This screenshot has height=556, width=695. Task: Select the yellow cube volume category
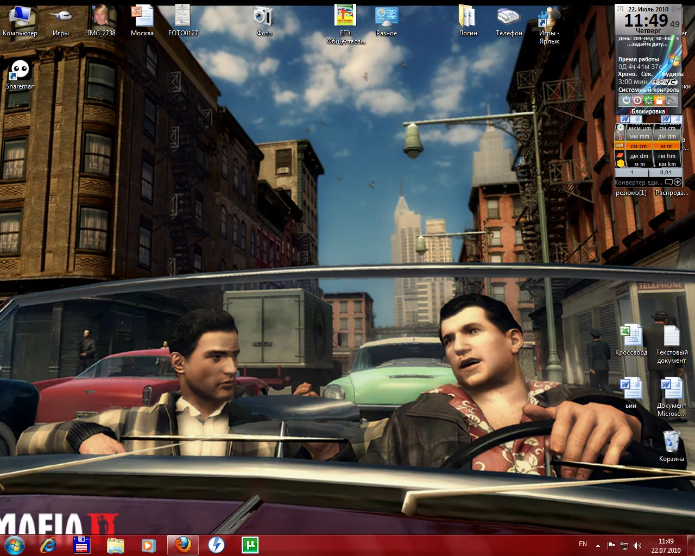(620, 163)
